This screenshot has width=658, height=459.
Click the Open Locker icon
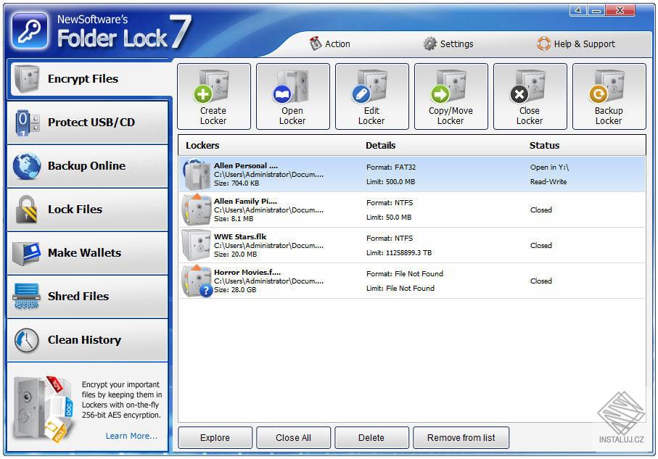pyautogui.click(x=292, y=96)
